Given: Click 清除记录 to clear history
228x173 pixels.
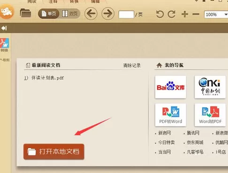Looking at the screenshot, I should coord(132,66).
